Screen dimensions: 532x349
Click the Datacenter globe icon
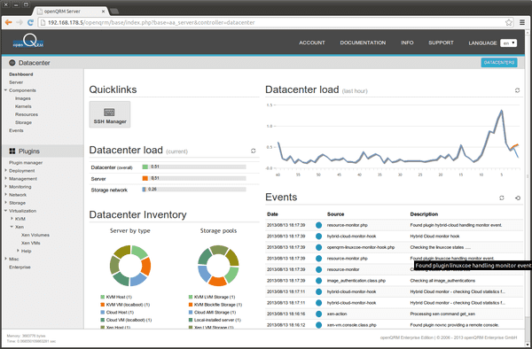tap(12, 63)
